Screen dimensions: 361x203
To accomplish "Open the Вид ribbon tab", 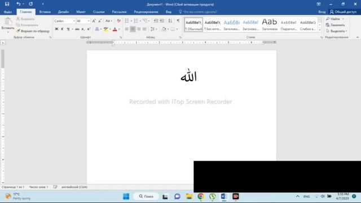I will coord(169,12).
